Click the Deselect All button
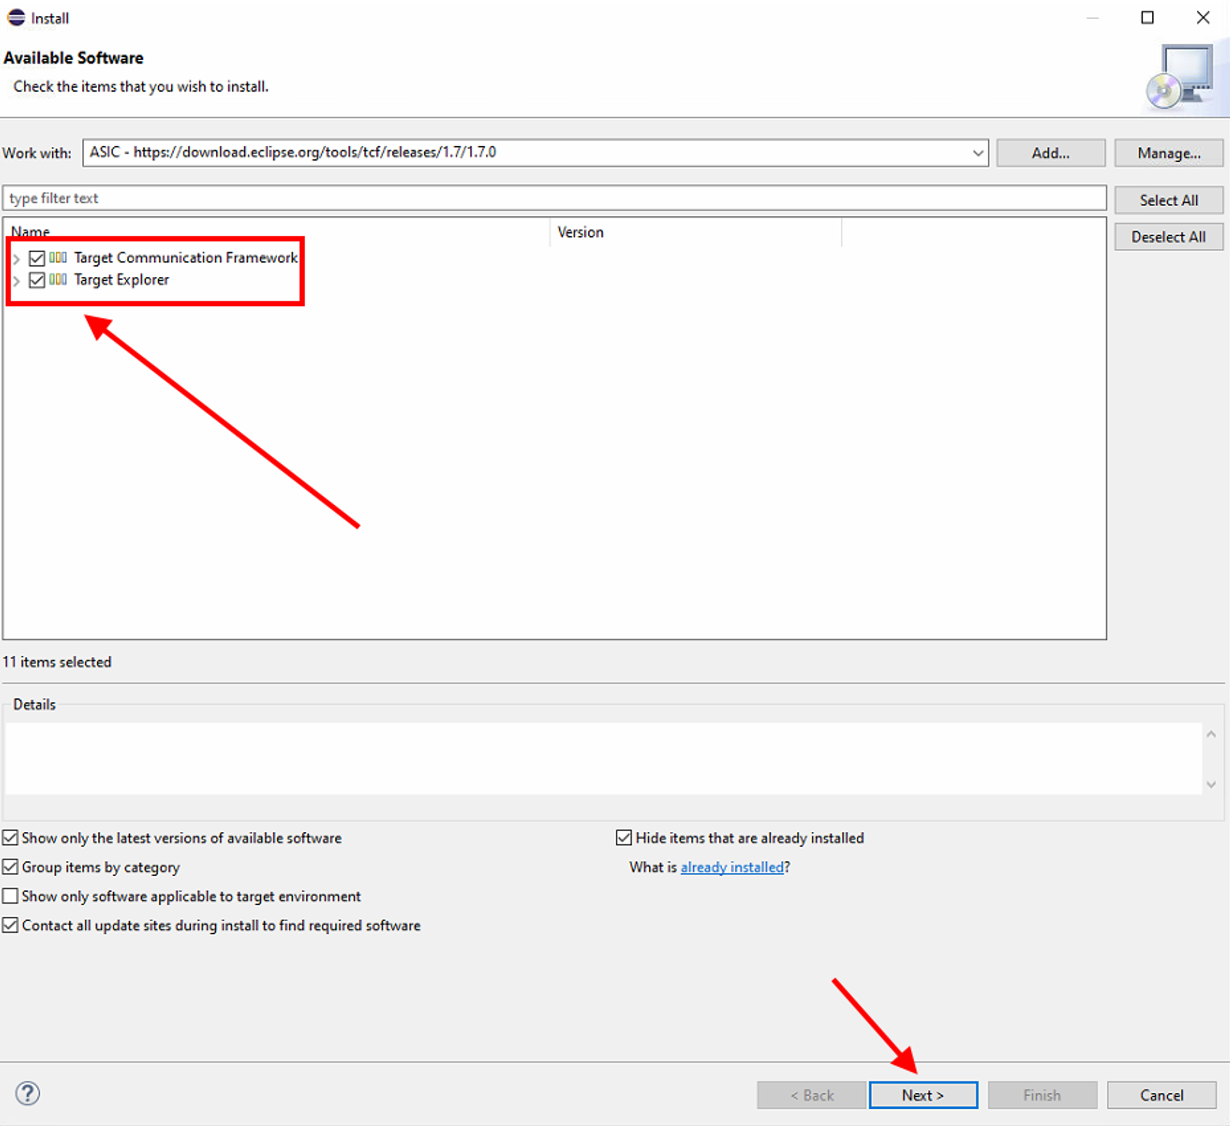The width and height of the screenshot is (1230, 1126). click(x=1168, y=237)
